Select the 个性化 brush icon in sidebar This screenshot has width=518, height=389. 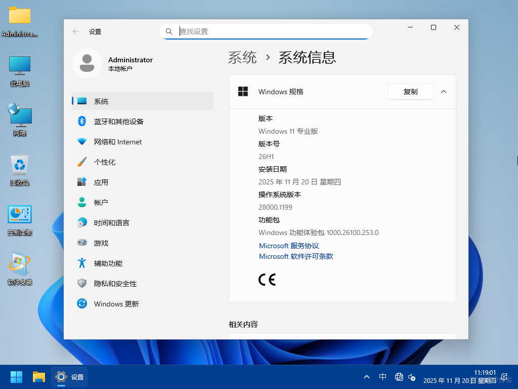coord(82,162)
